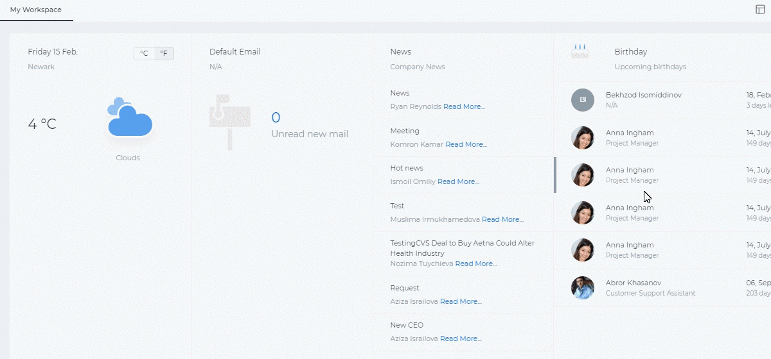This screenshot has height=359, width=771.
Task: Click the 'Birthday' widget title
Action: (x=631, y=52)
